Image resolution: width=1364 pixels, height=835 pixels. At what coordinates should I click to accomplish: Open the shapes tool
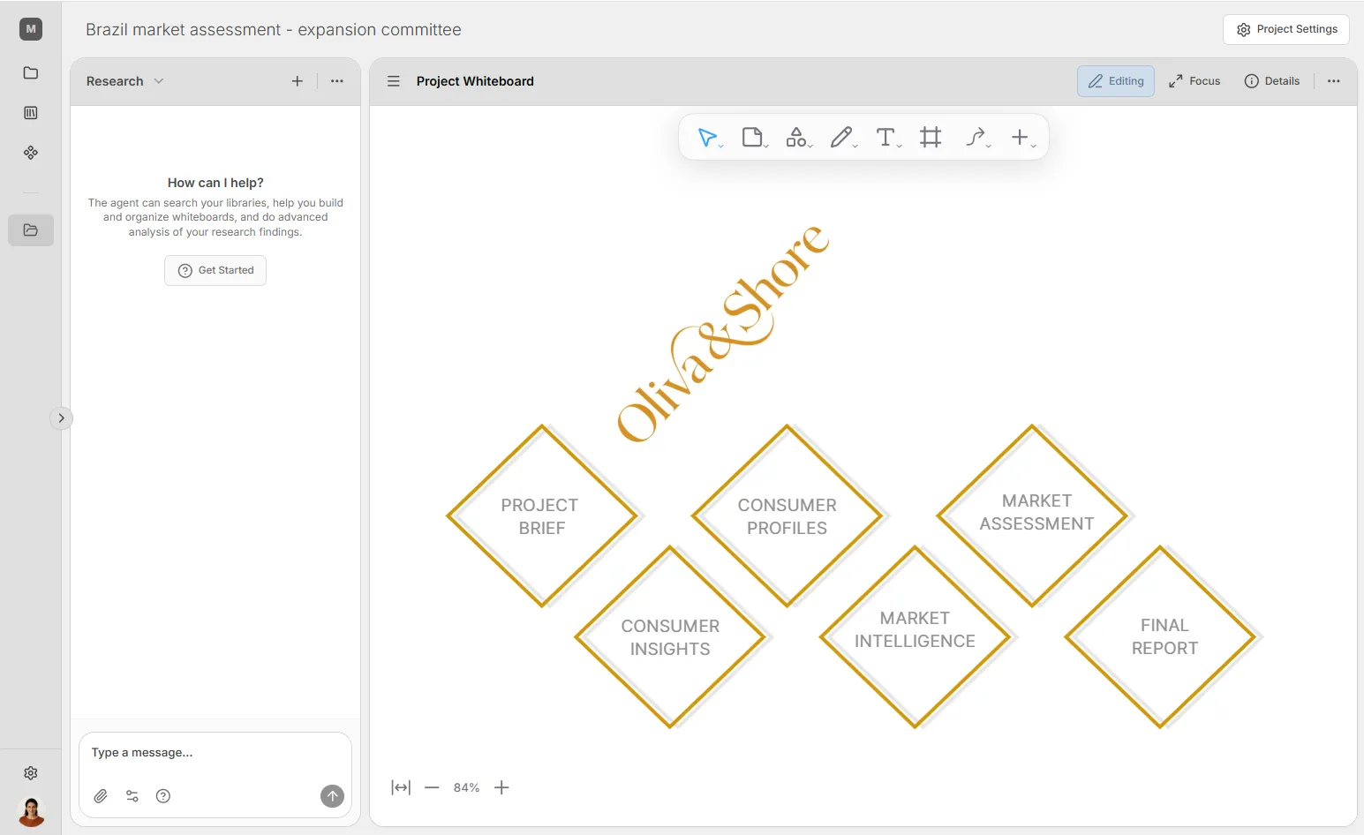[796, 137]
